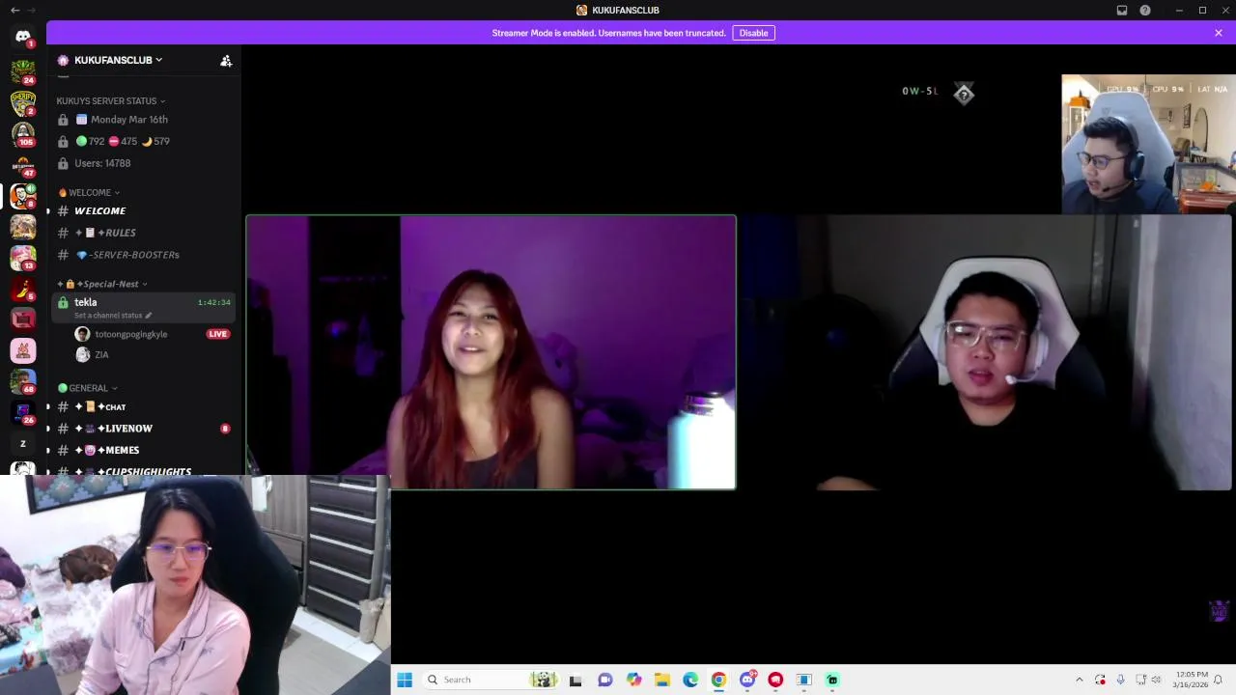Viewport: 1236px width, 695px height.
Task: Click the edit pencil beside channel status
Action: (x=148, y=316)
